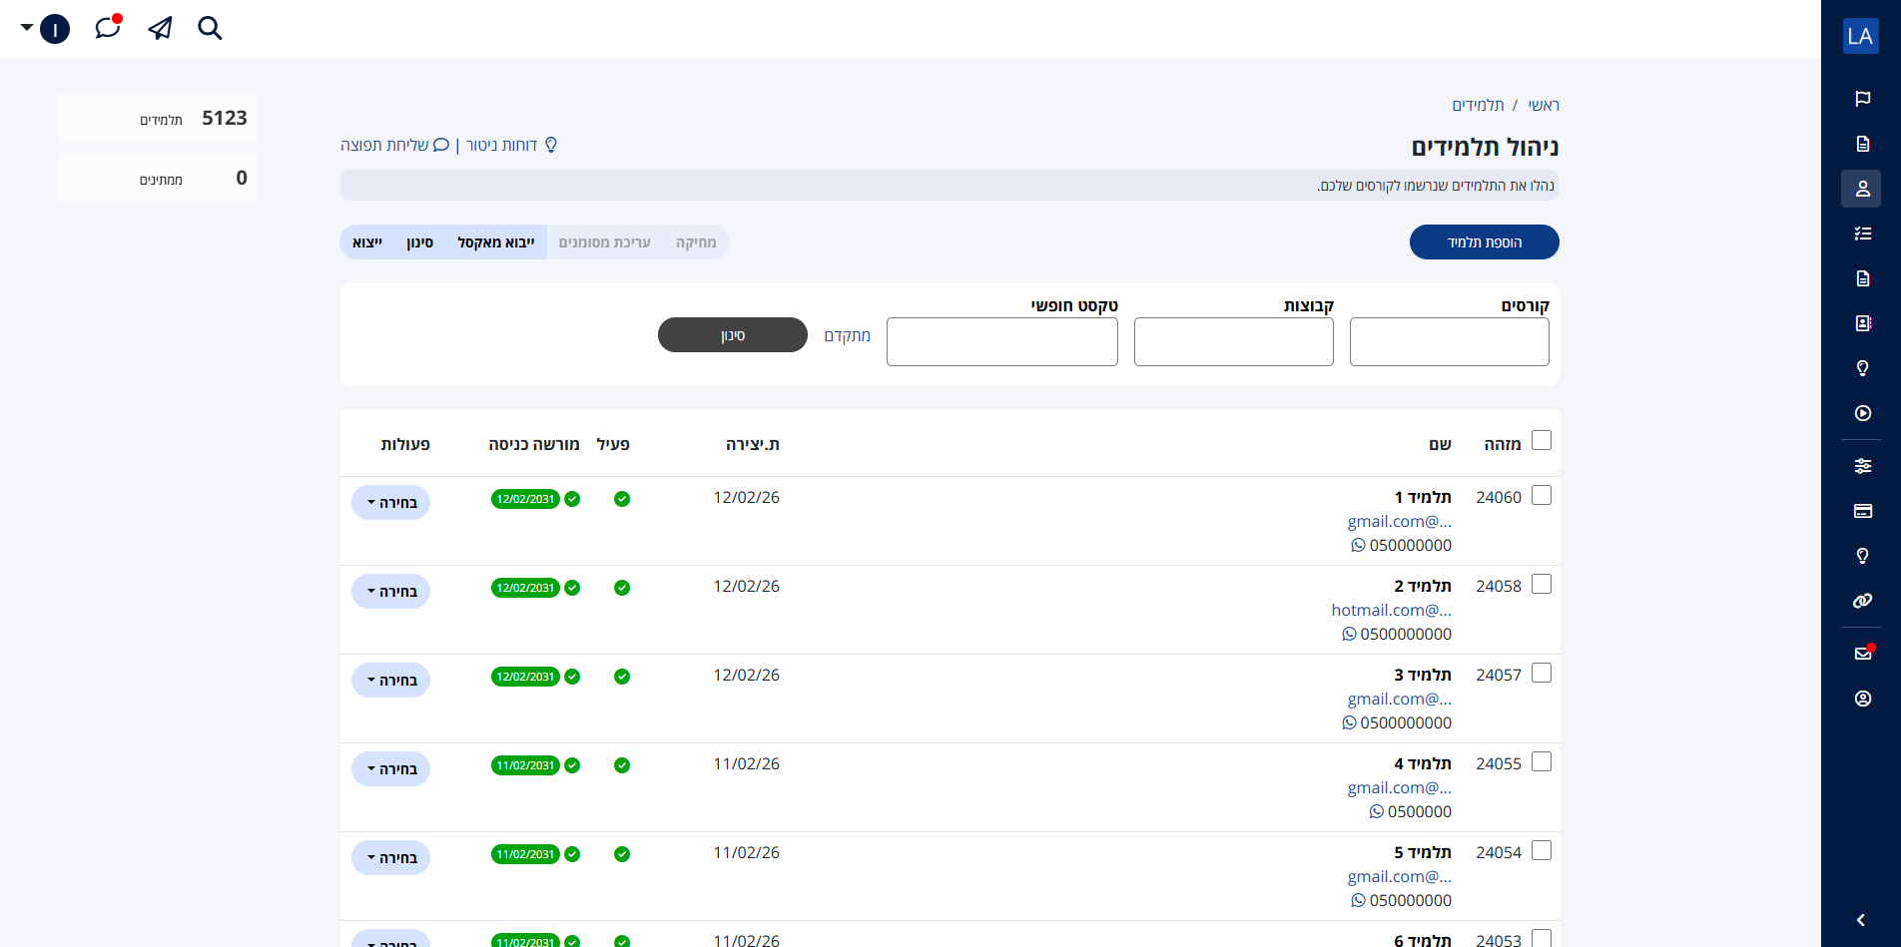Toggle the select-all checkbox in table header
1901x947 pixels.
[1542, 440]
